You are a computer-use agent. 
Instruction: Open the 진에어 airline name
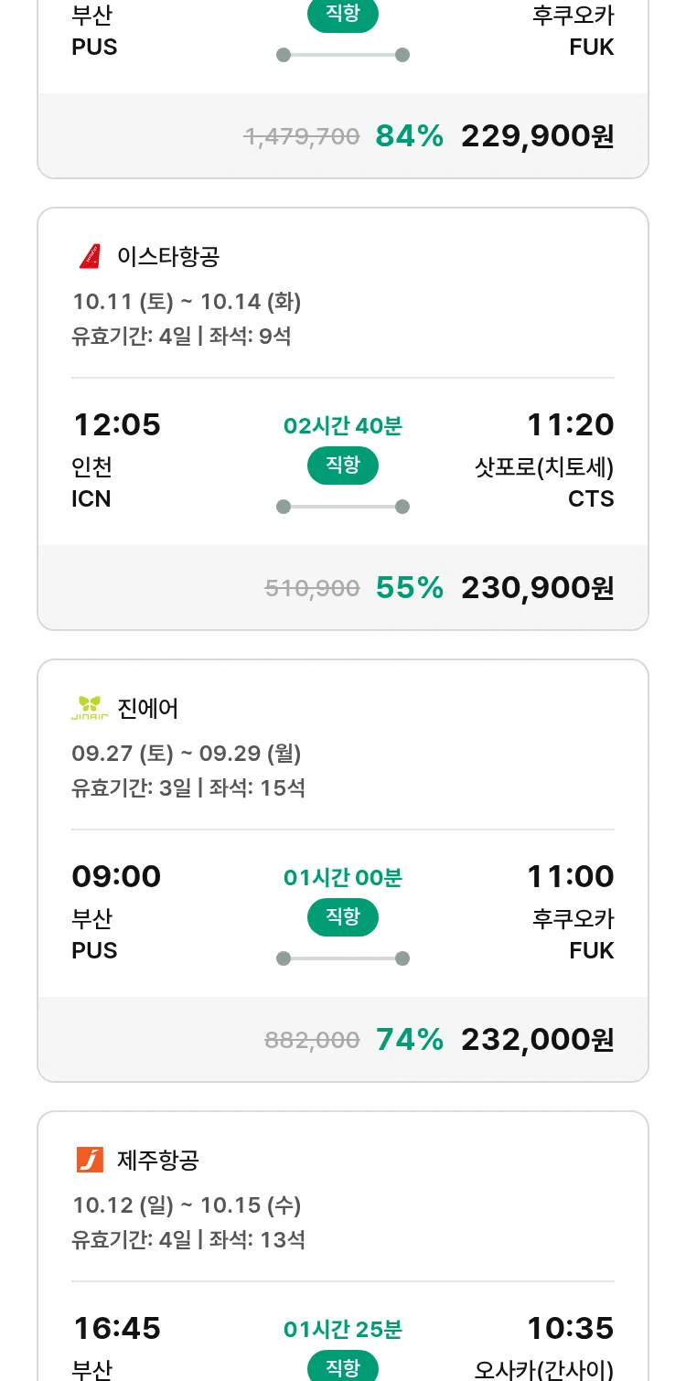tap(148, 708)
